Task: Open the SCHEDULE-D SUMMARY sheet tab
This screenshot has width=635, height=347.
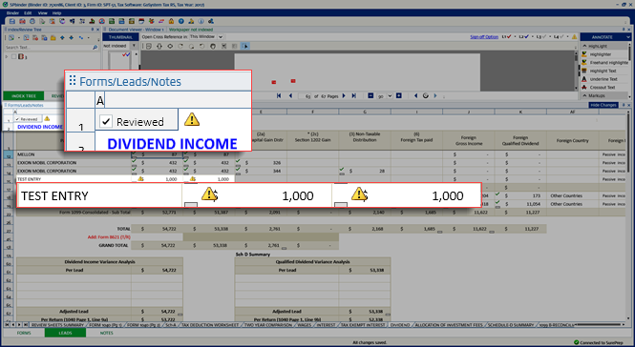Action: point(510,325)
